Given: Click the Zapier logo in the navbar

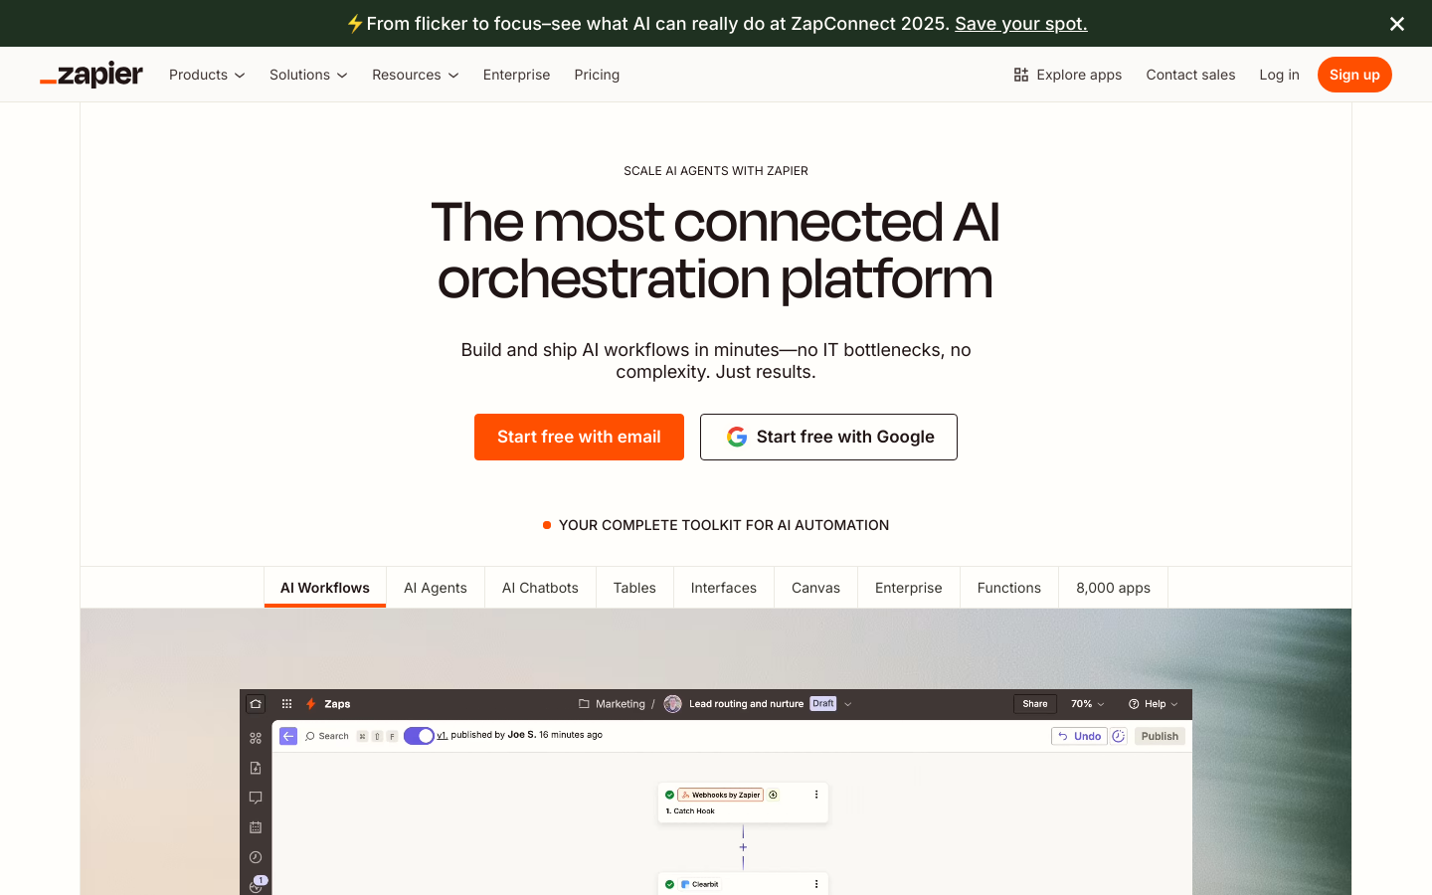Looking at the screenshot, I should pos(91,75).
